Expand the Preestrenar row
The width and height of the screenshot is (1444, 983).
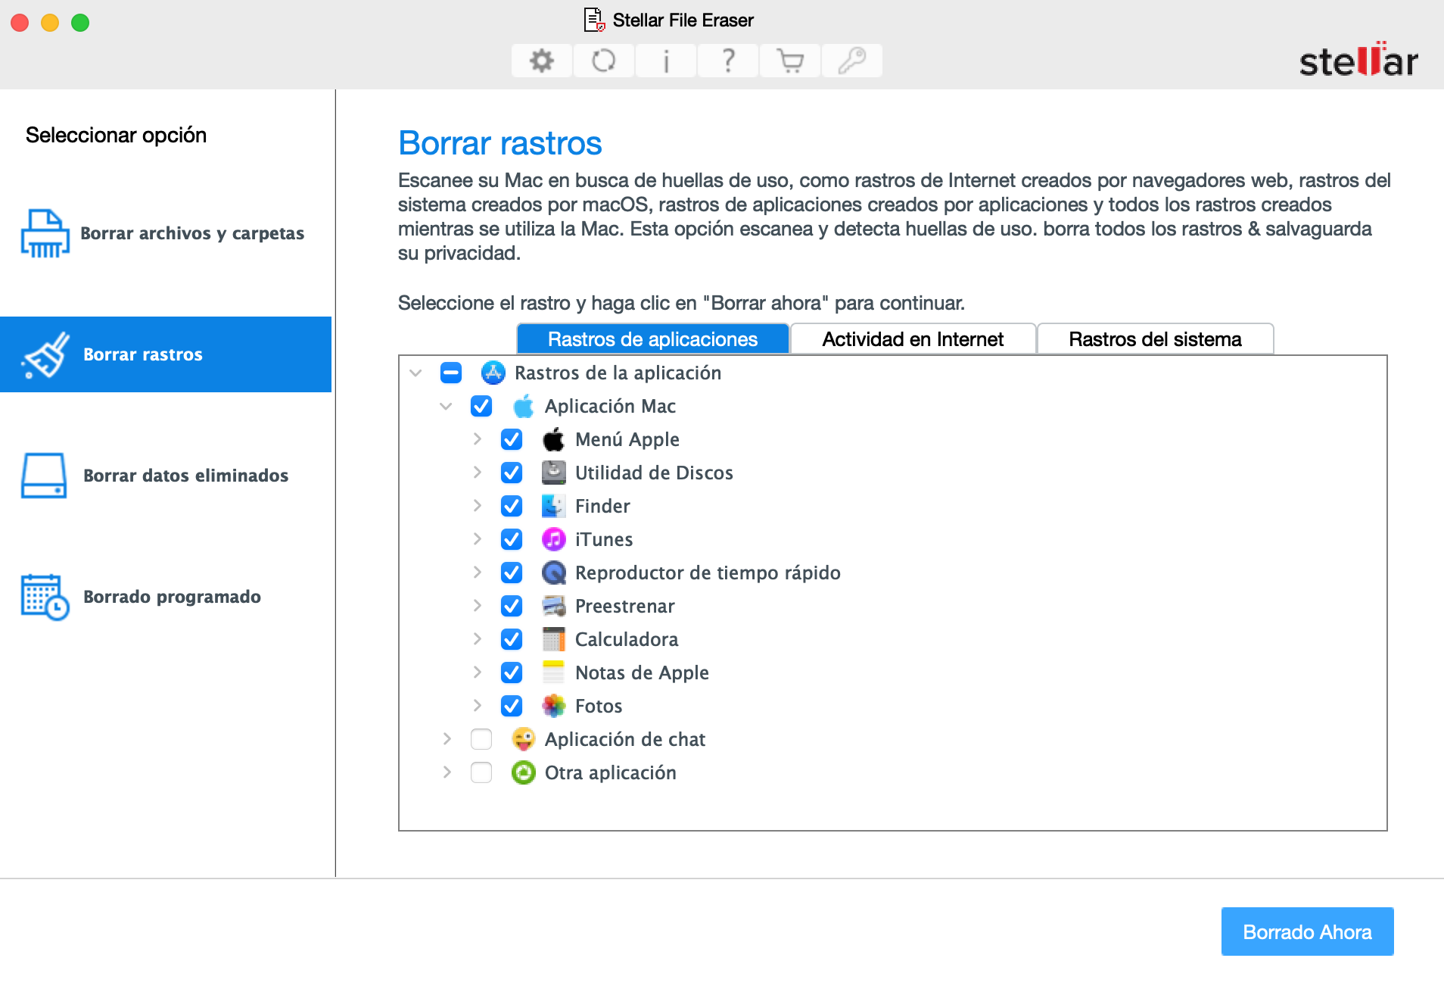[x=477, y=606]
